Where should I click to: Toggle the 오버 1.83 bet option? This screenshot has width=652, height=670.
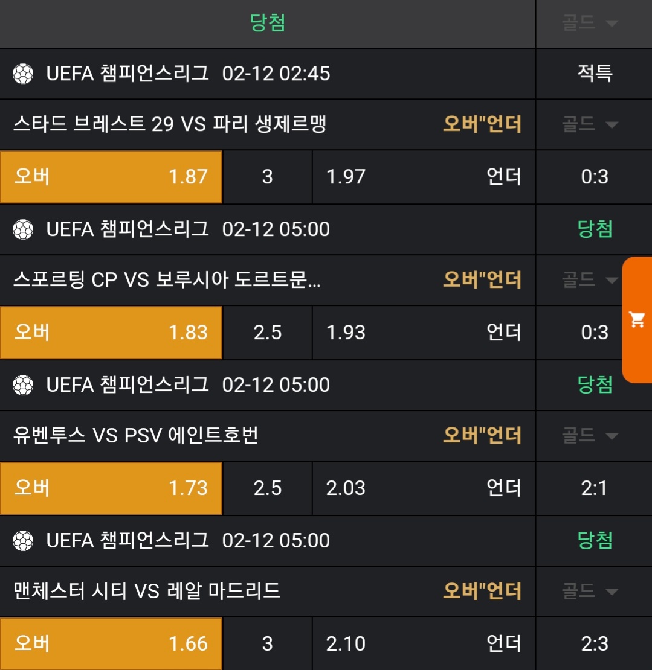click(111, 333)
